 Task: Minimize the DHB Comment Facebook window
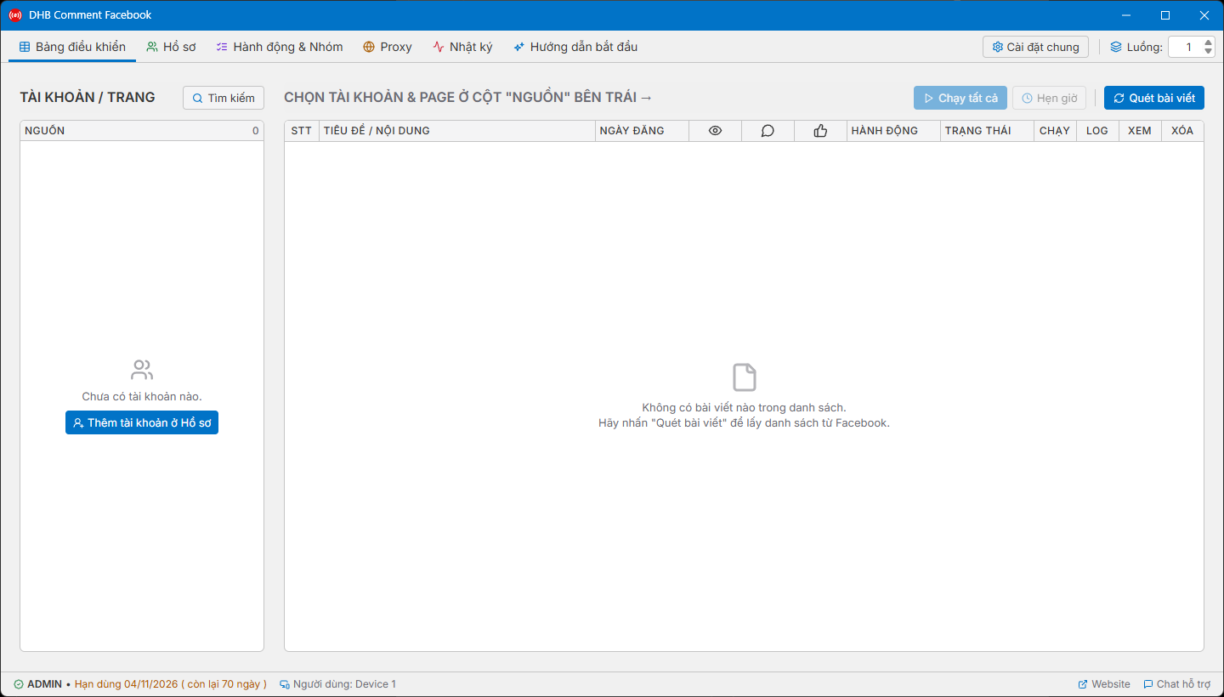pyautogui.click(x=1126, y=15)
